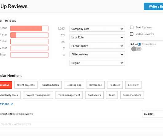Viewport: 163px width, 136px height.
Task: Filter by the 3 star rating bar
Action: coord(29,42)
